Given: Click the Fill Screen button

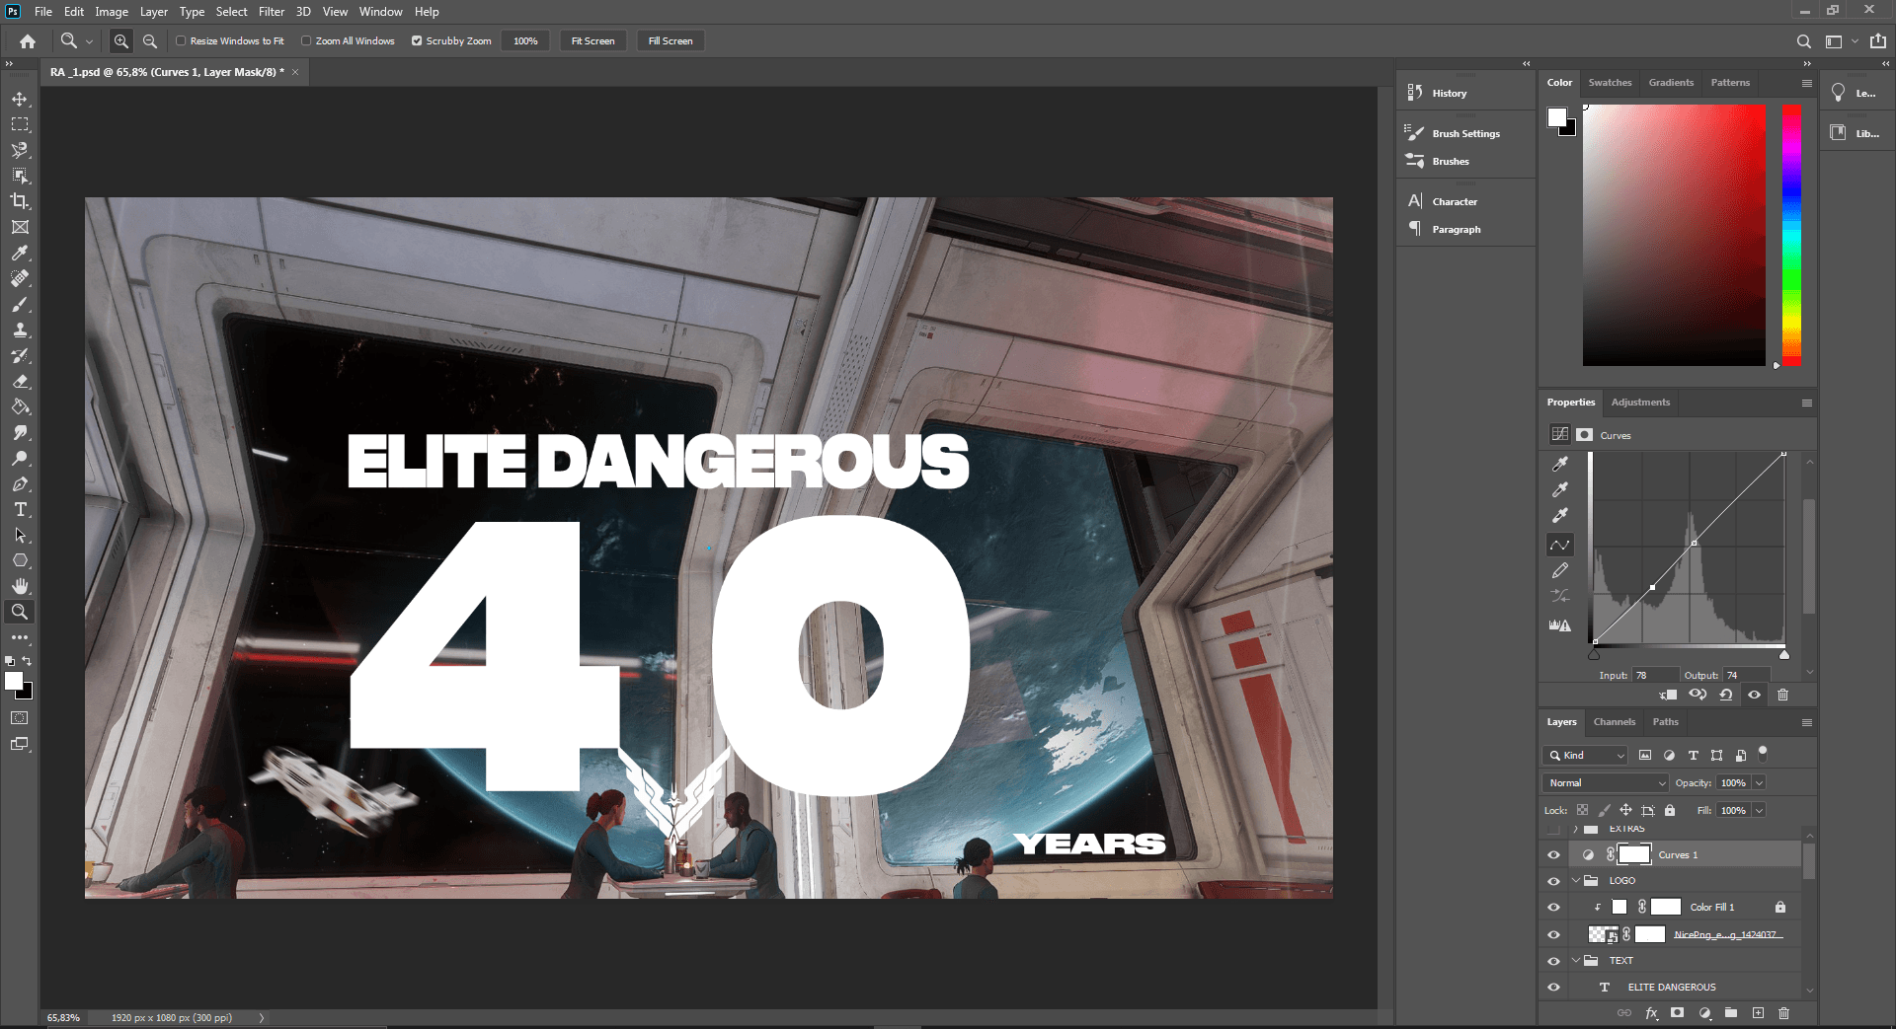Looking at the screenshot, I should [x=670, y=41].
